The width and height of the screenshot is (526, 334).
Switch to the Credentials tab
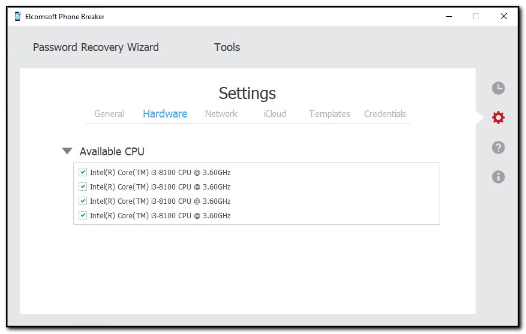coord(385,114)
